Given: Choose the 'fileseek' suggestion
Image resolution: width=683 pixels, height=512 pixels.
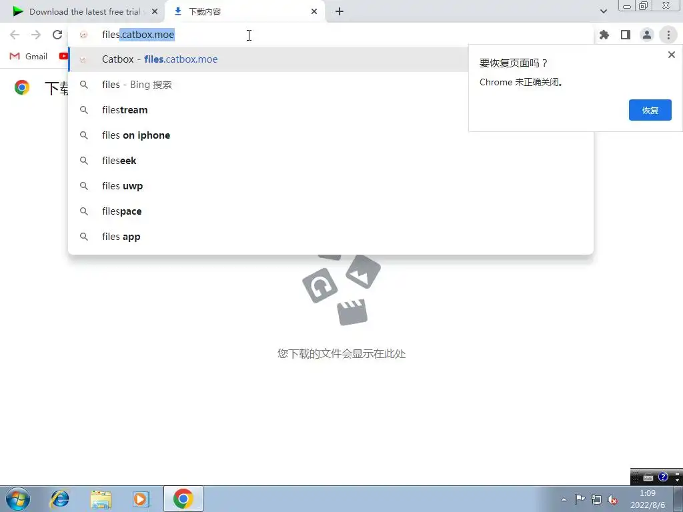Looking at the screenshot, I should 331,160.
